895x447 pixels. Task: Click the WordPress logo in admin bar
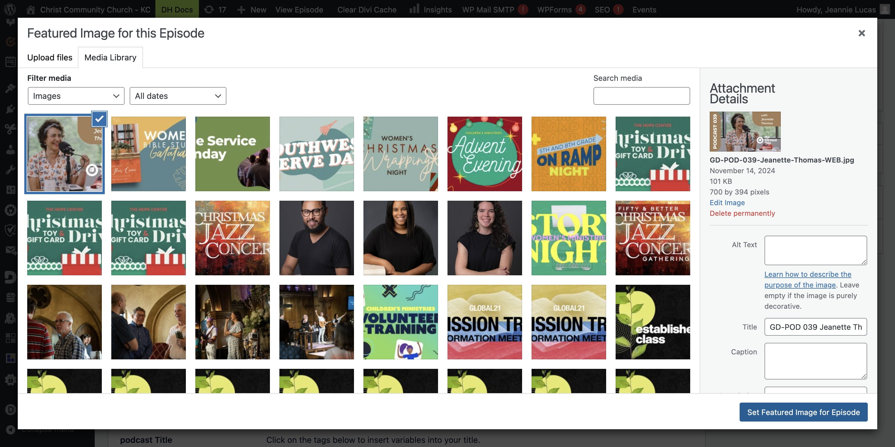(x=10, y=9)
